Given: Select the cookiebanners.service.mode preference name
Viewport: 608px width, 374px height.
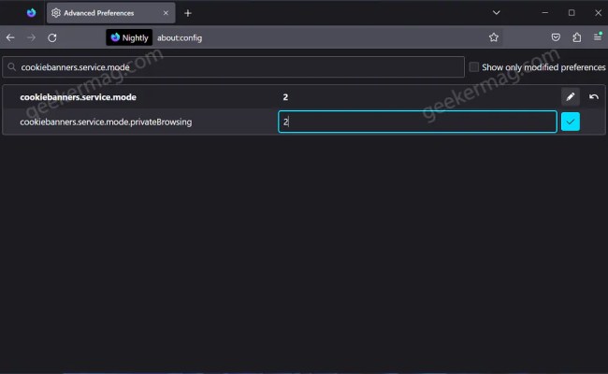Looking at the screenshot, I should click(78, 97).
